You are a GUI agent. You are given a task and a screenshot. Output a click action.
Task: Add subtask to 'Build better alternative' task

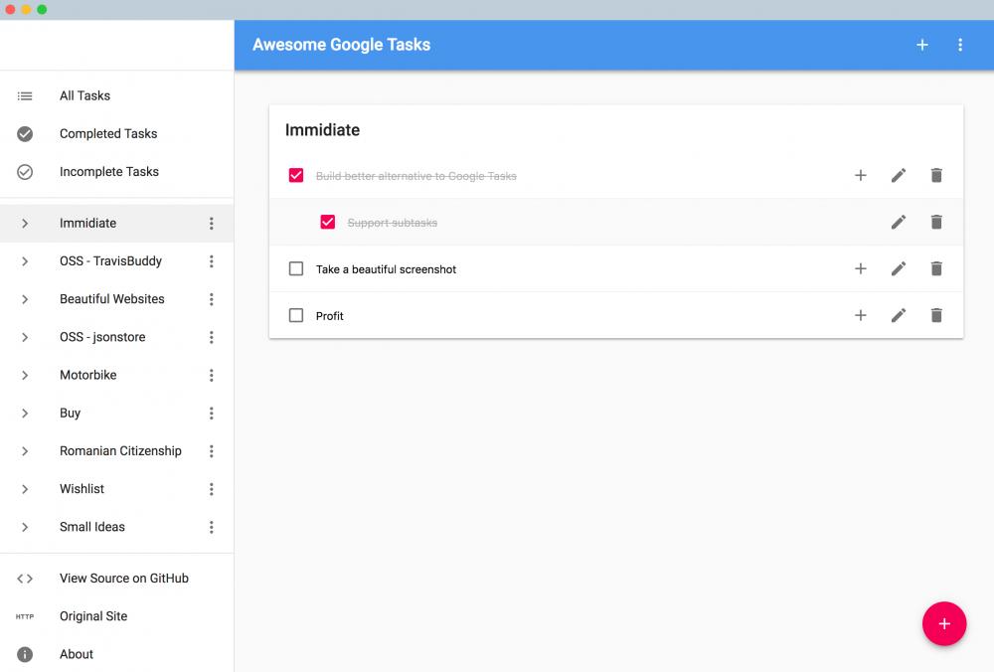[x=860, y=176]
